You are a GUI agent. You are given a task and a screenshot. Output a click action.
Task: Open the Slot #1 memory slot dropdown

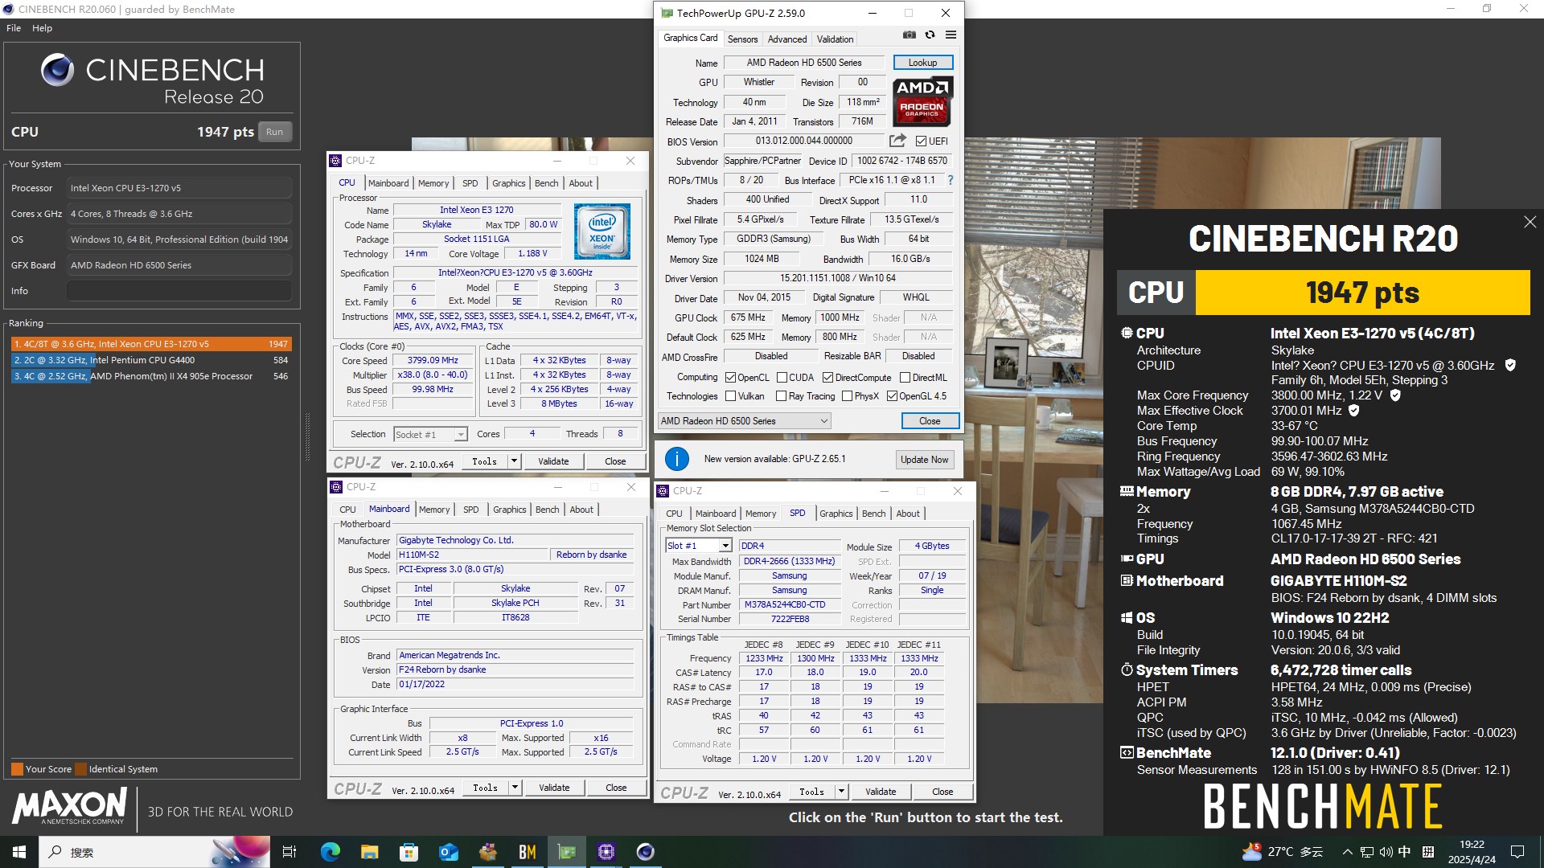[x=699, y=546]
